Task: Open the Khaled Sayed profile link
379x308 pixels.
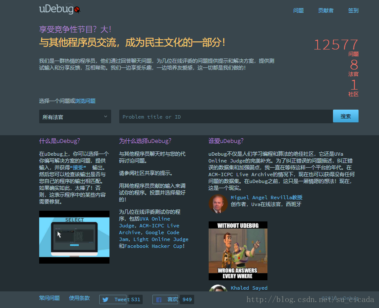Action: pyautogui.click(x=249, y=288)
